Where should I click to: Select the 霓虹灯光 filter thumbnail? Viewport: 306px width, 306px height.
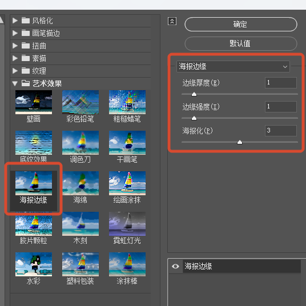click(x=127, y=224)
